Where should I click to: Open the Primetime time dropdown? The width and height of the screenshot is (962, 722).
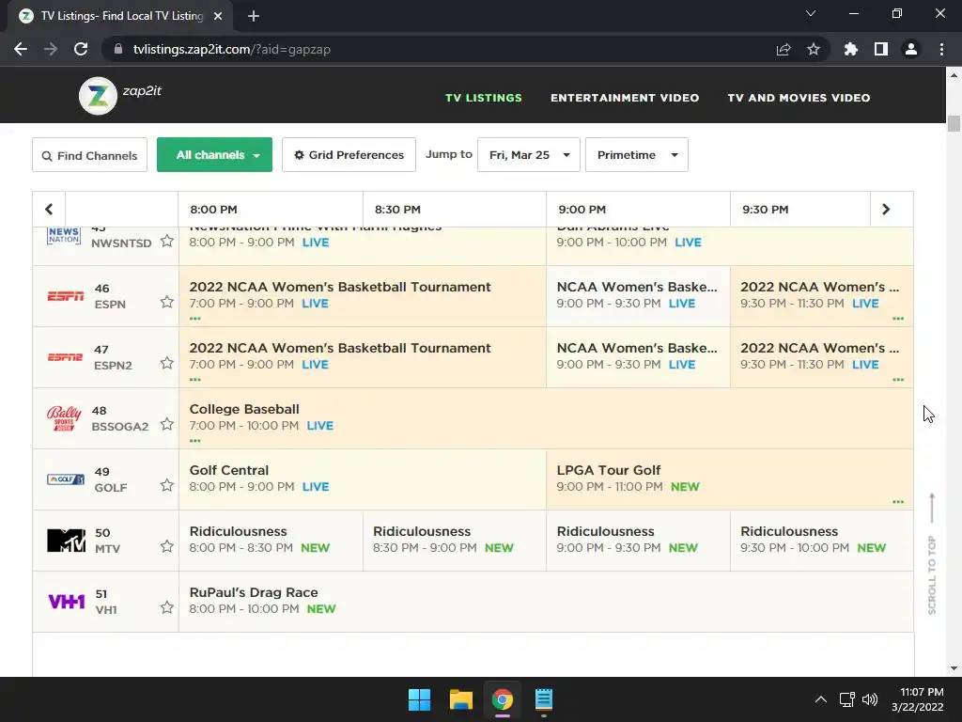[x=637, y=155]
